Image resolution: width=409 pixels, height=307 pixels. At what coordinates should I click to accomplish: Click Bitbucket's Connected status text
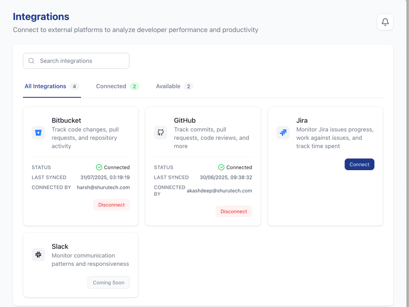(x=117, y=167)
